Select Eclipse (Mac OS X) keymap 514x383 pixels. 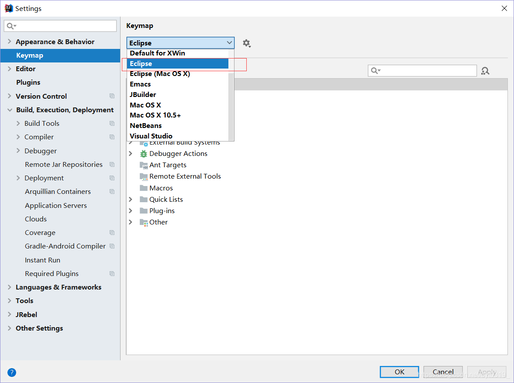click(177, 74)
